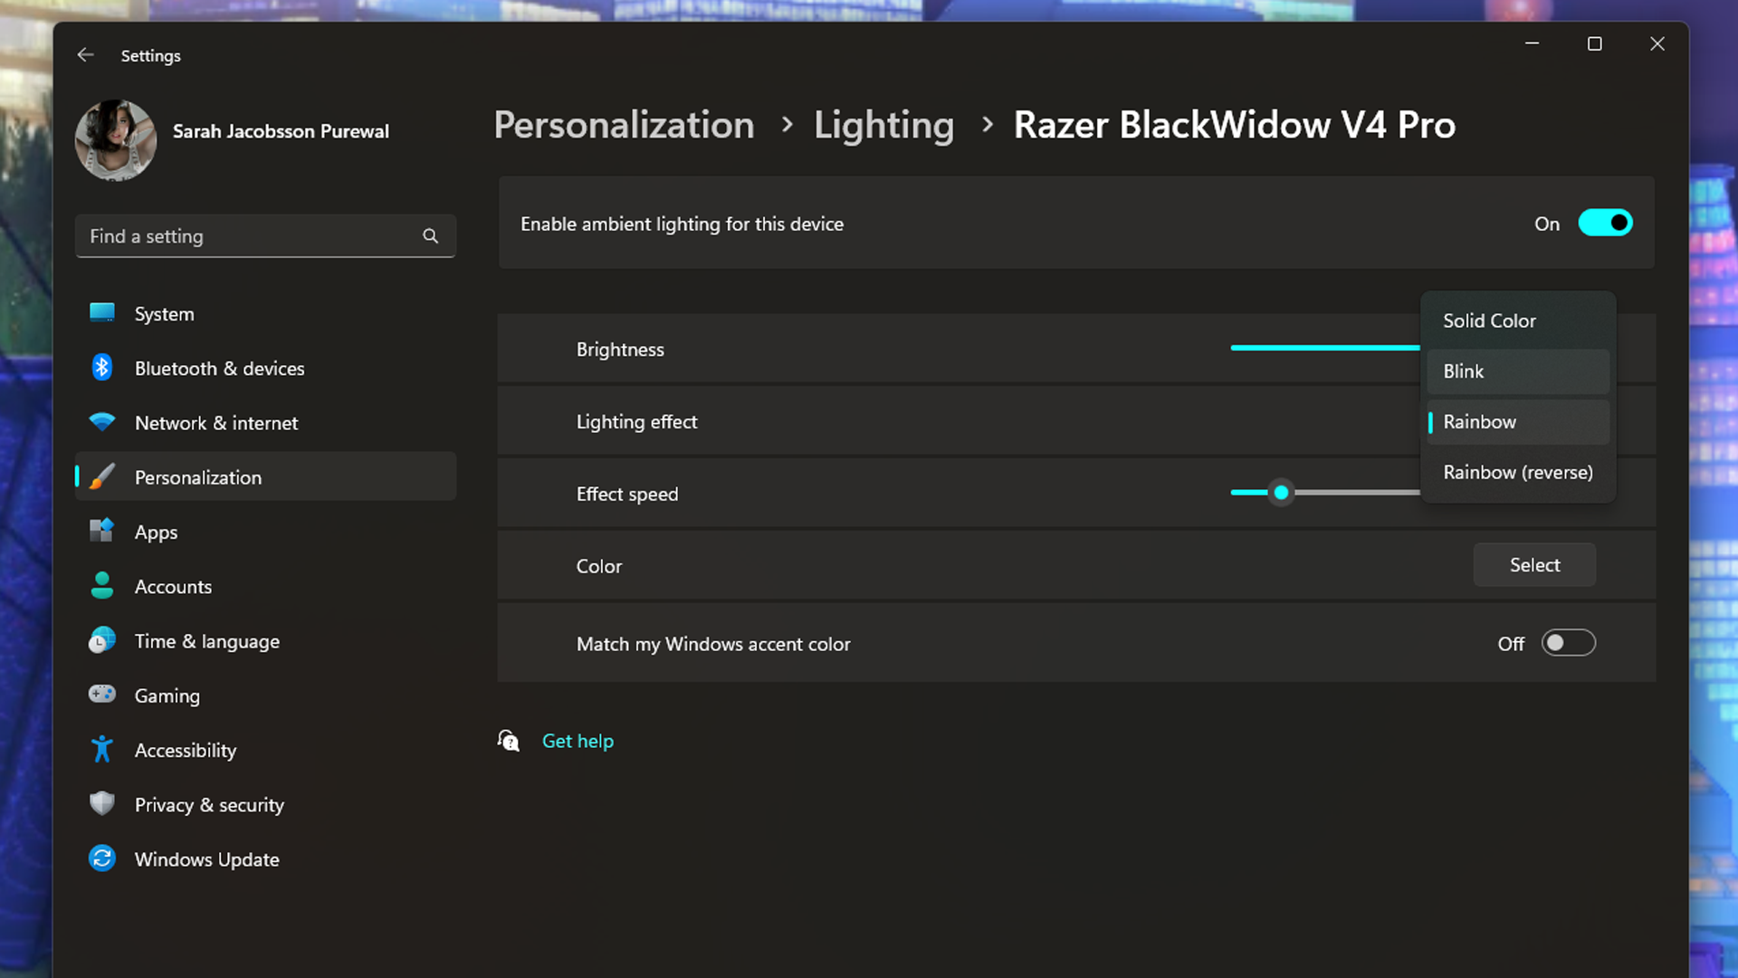Image resolution: width=1738 pixels, height=978 pixels.
Task: Toggle Match my Windows accent color
Action: (x=1569, y=644)
